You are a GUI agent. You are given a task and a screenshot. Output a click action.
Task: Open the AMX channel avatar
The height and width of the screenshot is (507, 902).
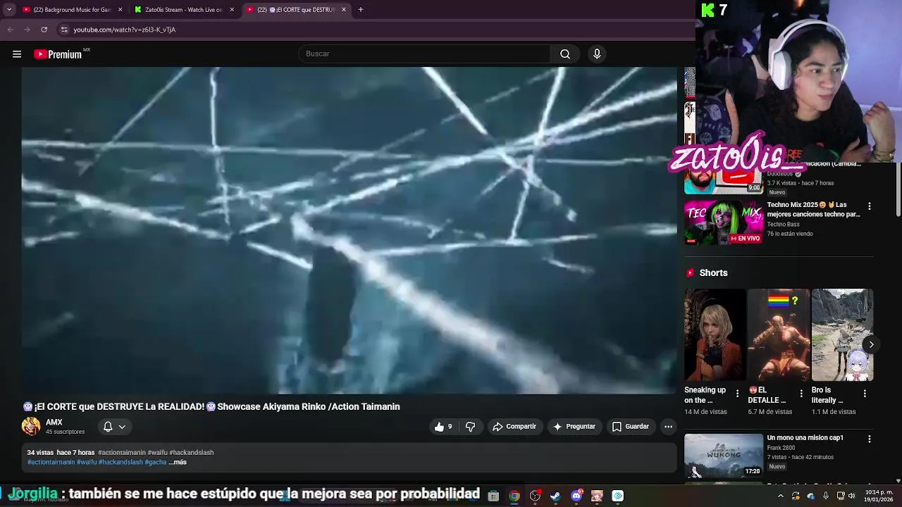(31, 426)
